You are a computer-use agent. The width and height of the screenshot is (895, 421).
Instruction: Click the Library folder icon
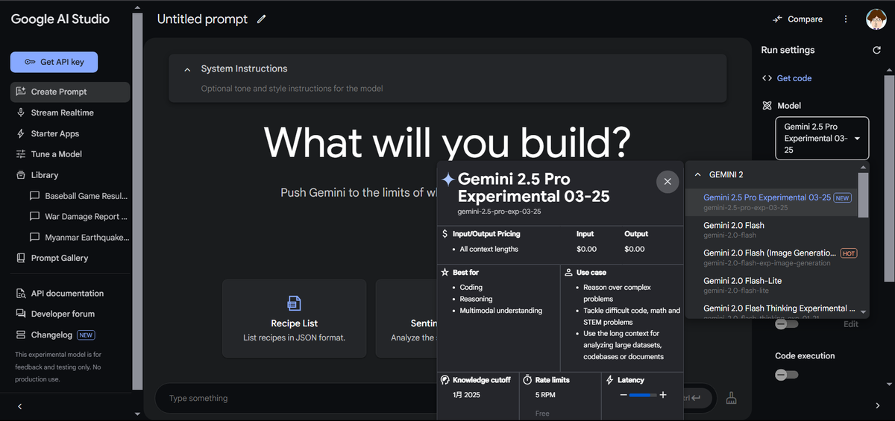(x=21, y=175)
